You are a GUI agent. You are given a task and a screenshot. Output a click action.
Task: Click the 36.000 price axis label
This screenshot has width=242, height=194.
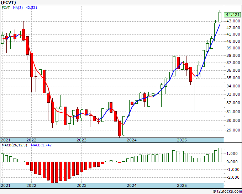coord(233,70)
